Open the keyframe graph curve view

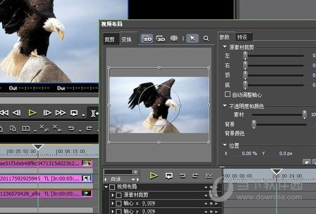pos(209,176)
